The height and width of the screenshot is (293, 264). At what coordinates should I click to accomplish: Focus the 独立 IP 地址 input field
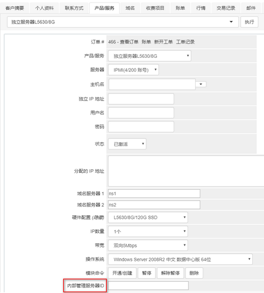[x=141, y=99]
